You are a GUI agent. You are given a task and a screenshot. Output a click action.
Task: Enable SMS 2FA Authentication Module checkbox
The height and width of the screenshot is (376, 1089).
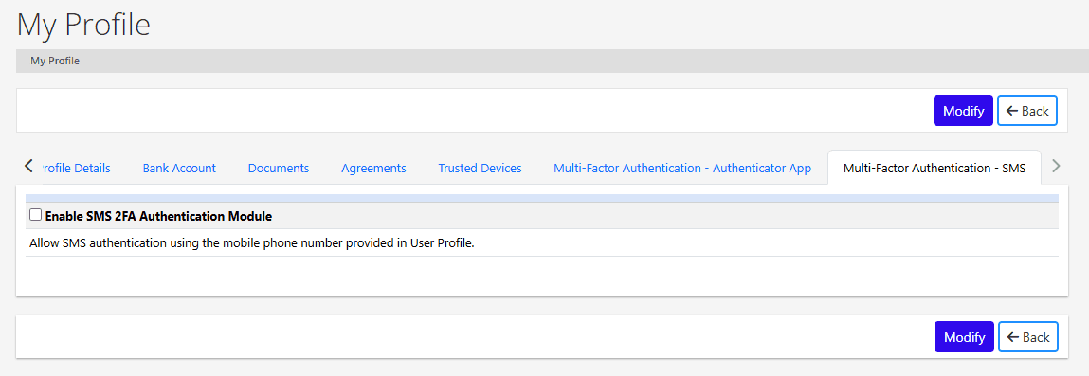[35, 216]
